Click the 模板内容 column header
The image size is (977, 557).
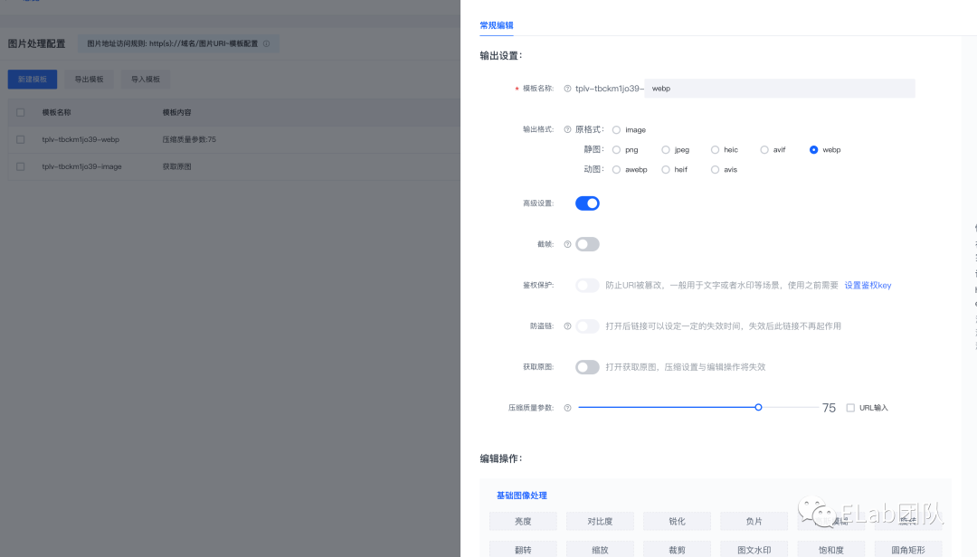tap(176, 112)
